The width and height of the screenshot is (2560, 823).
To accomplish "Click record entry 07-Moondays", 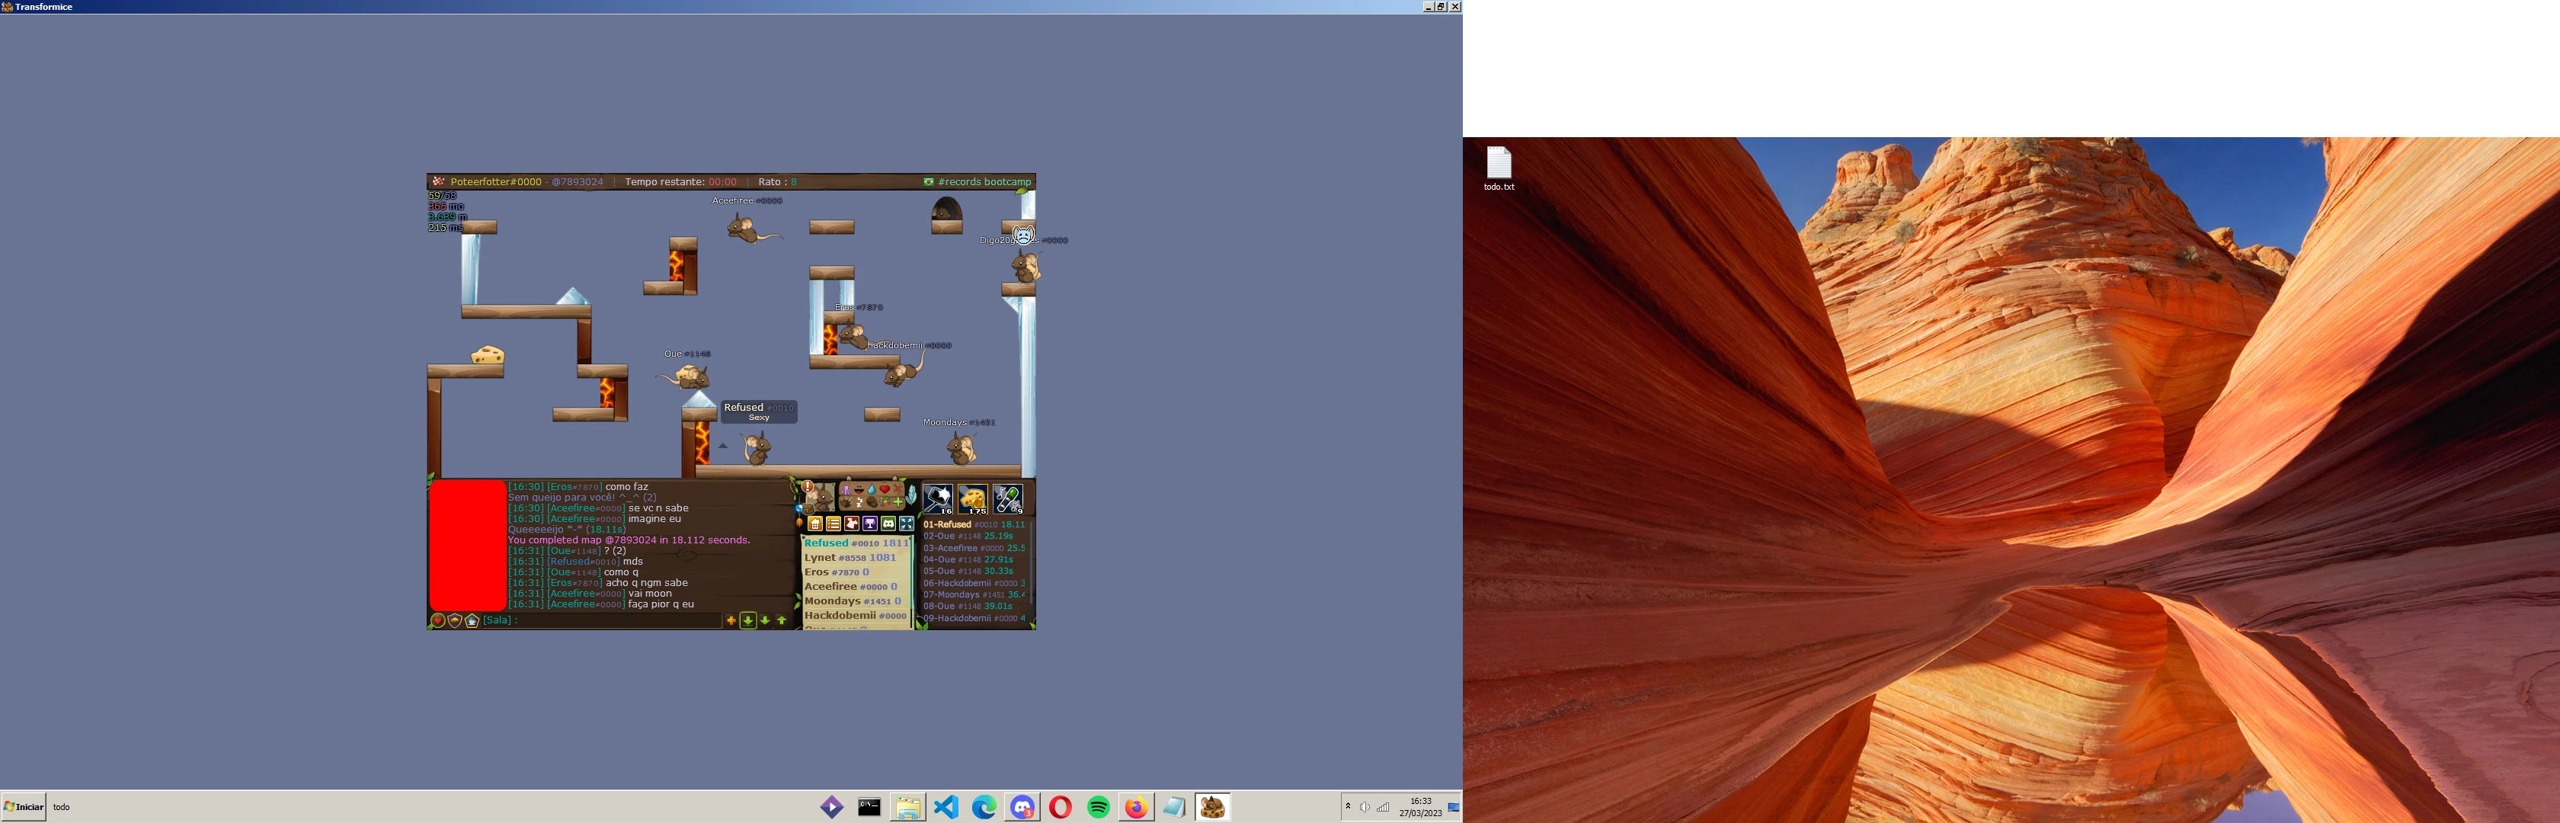I will [x=974, y=594].
